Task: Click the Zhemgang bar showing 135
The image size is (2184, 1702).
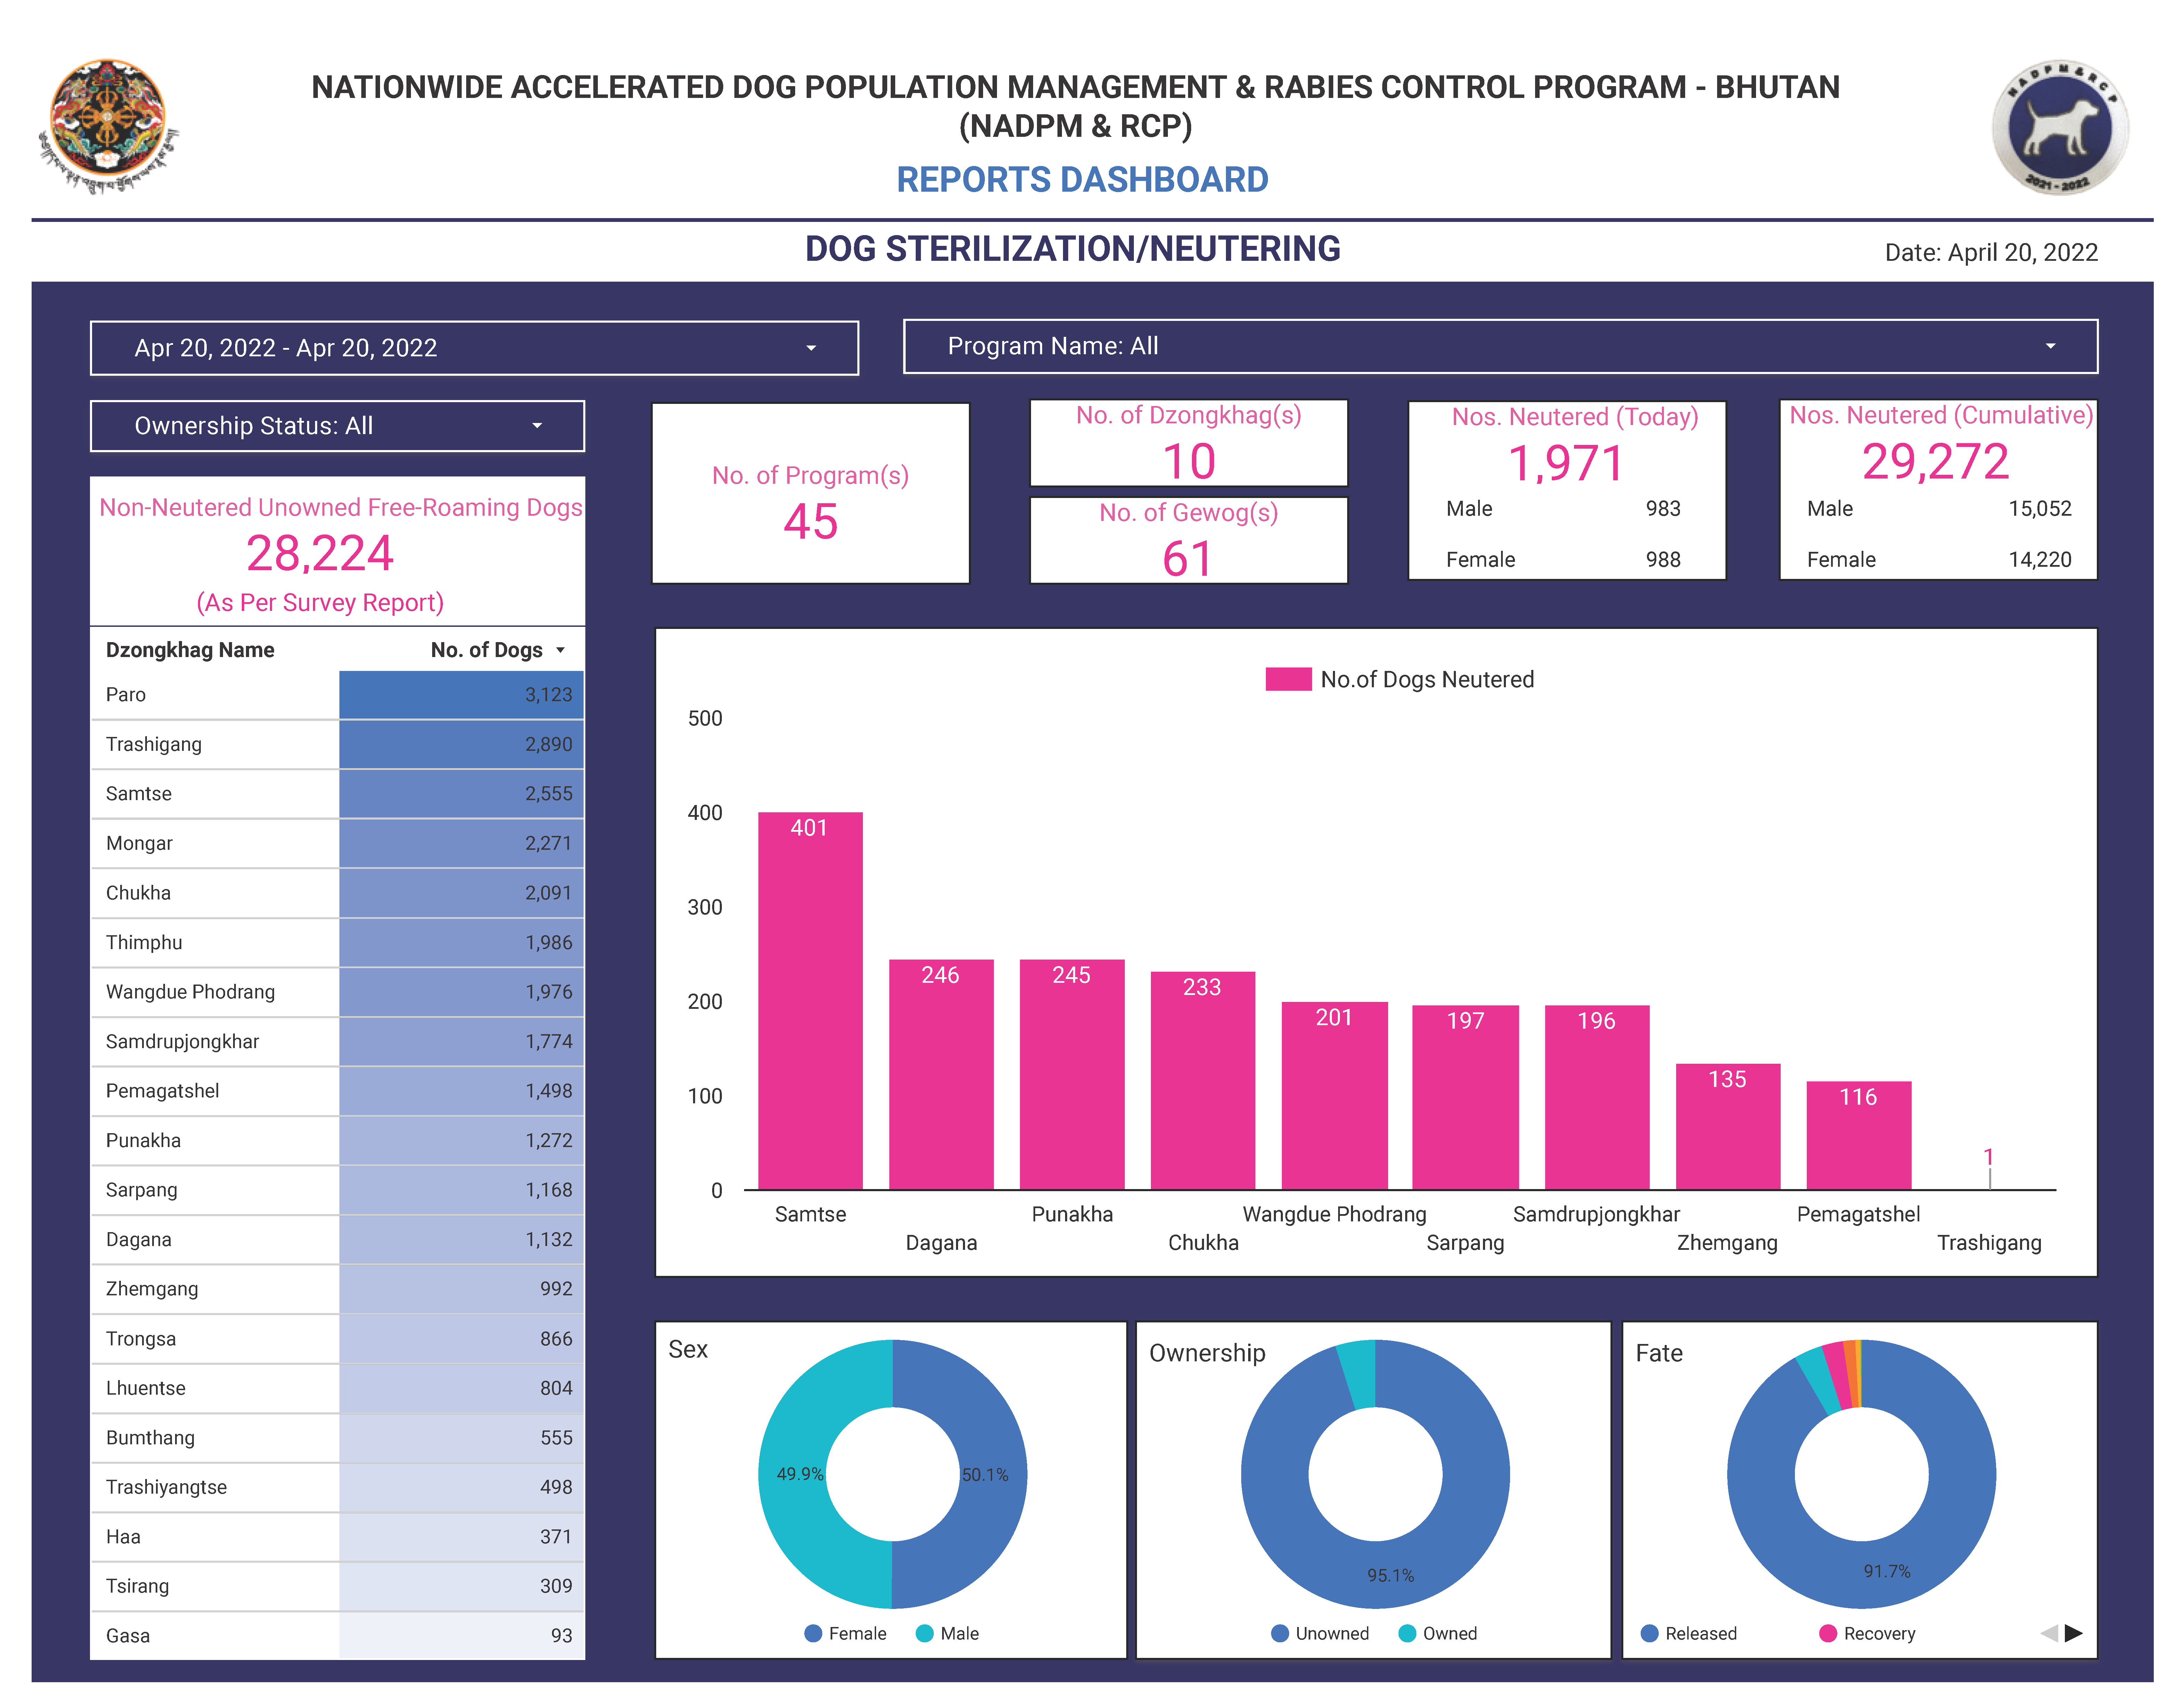Action: [x=1728, y=1126]
